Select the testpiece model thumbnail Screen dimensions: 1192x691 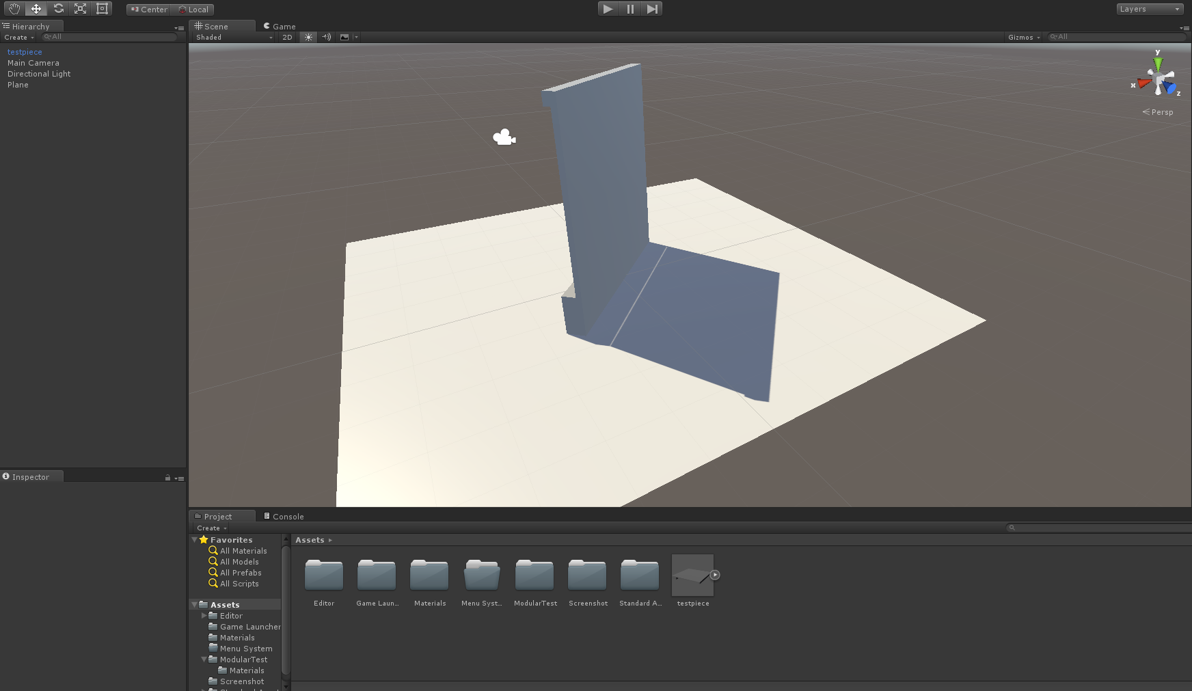click(x=692, y=575)
